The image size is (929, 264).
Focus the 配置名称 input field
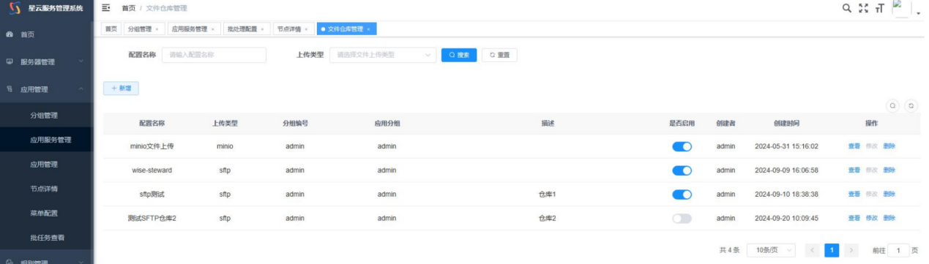tap(214, 55)
